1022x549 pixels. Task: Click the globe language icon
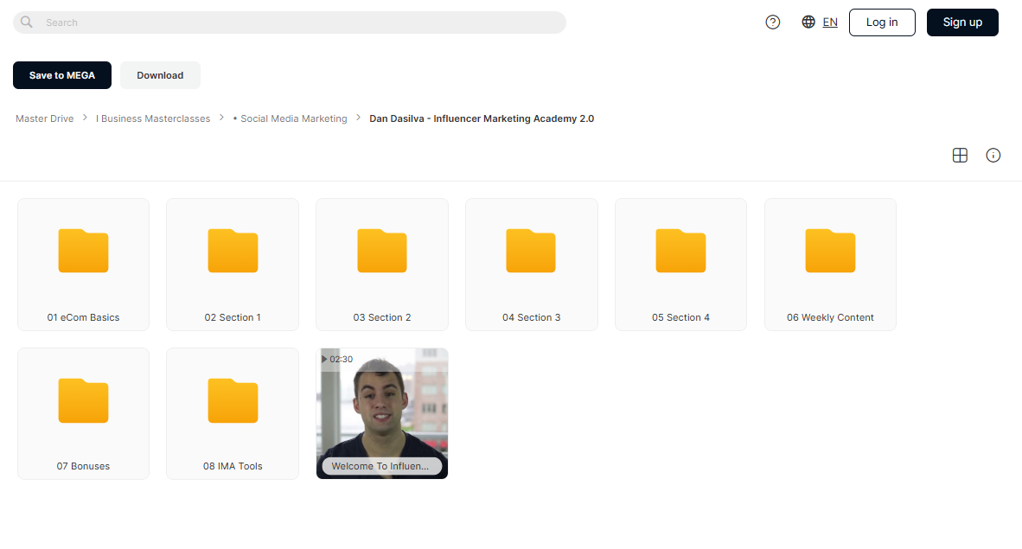tap(808, 22)
